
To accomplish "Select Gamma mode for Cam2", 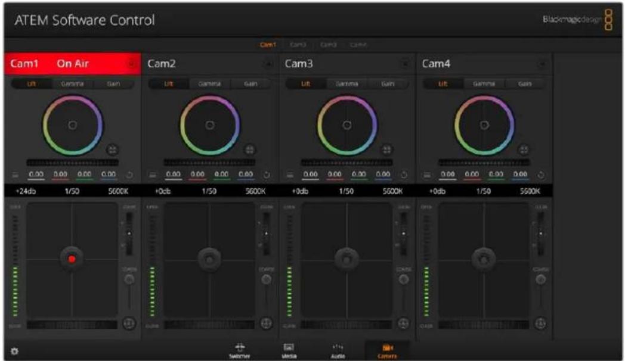I will tap(209, 83).
